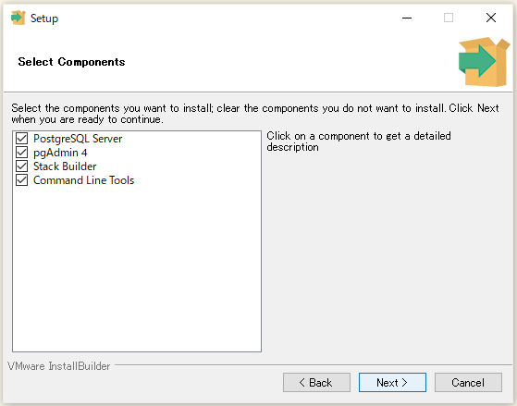Select the PostgreSQL Server component label
This screenshot has height=406, width=517.
pyautogui.click(x=78, y=139)
